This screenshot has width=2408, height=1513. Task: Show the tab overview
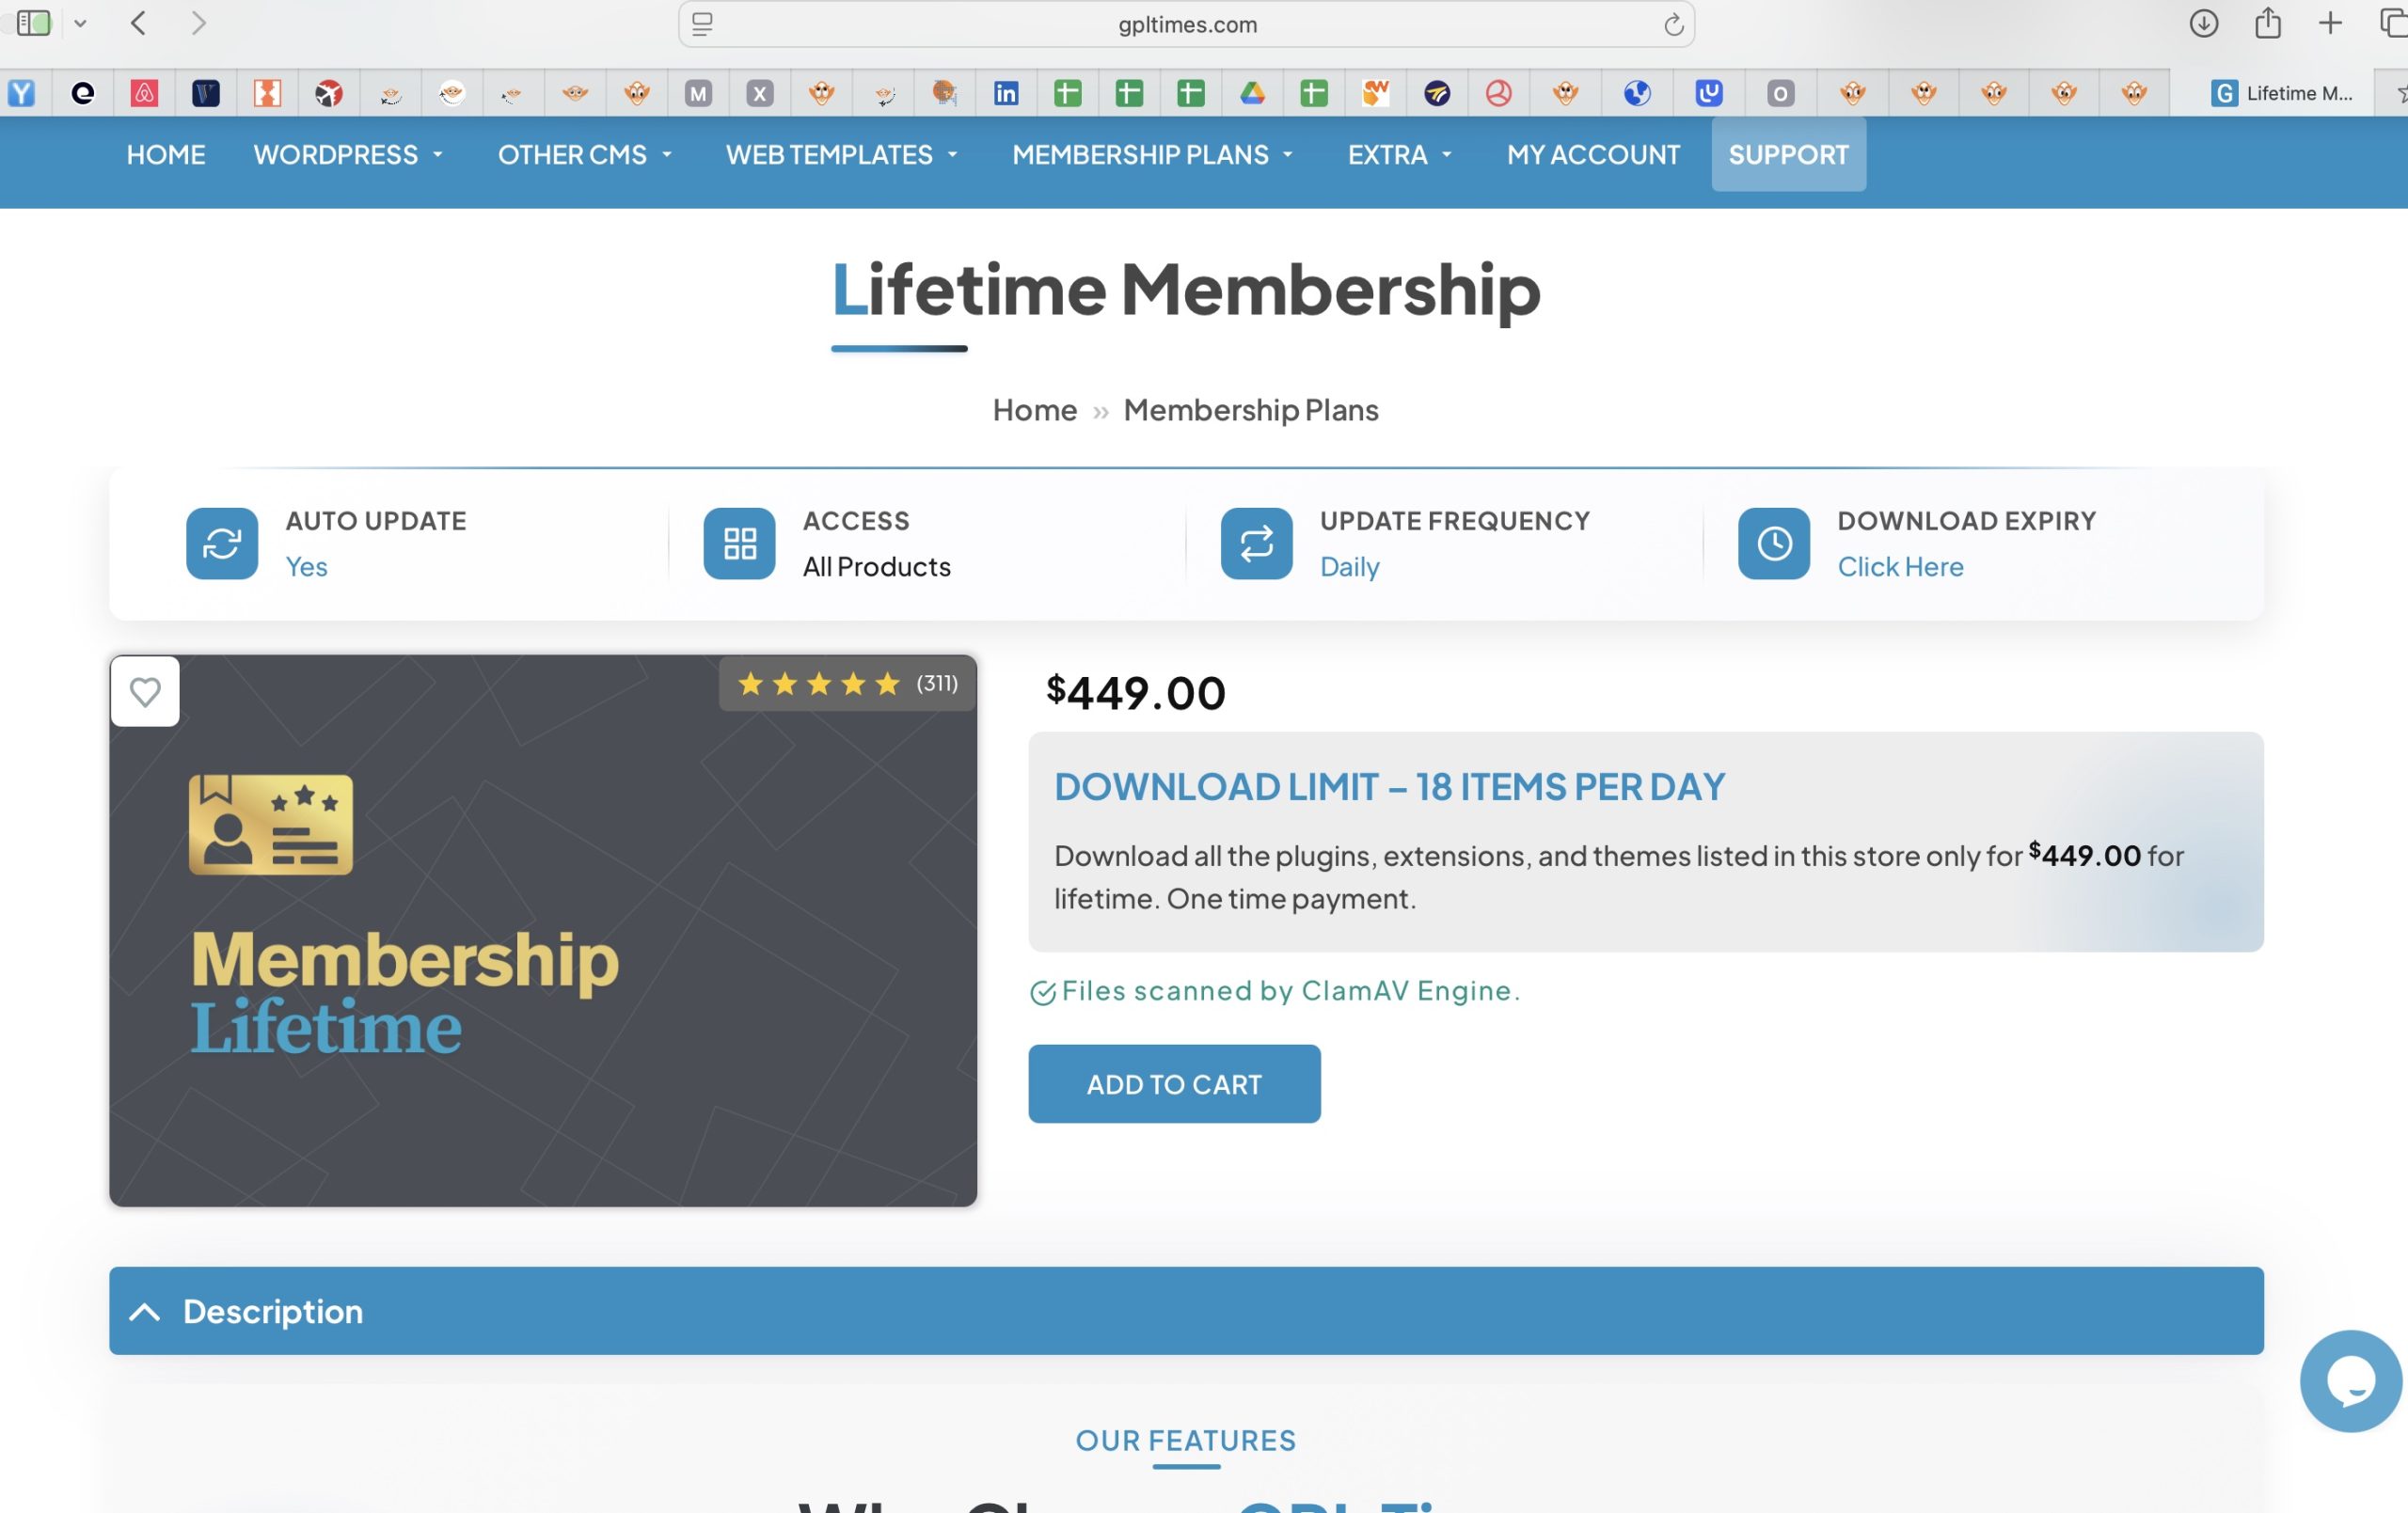click(2393, 23)
